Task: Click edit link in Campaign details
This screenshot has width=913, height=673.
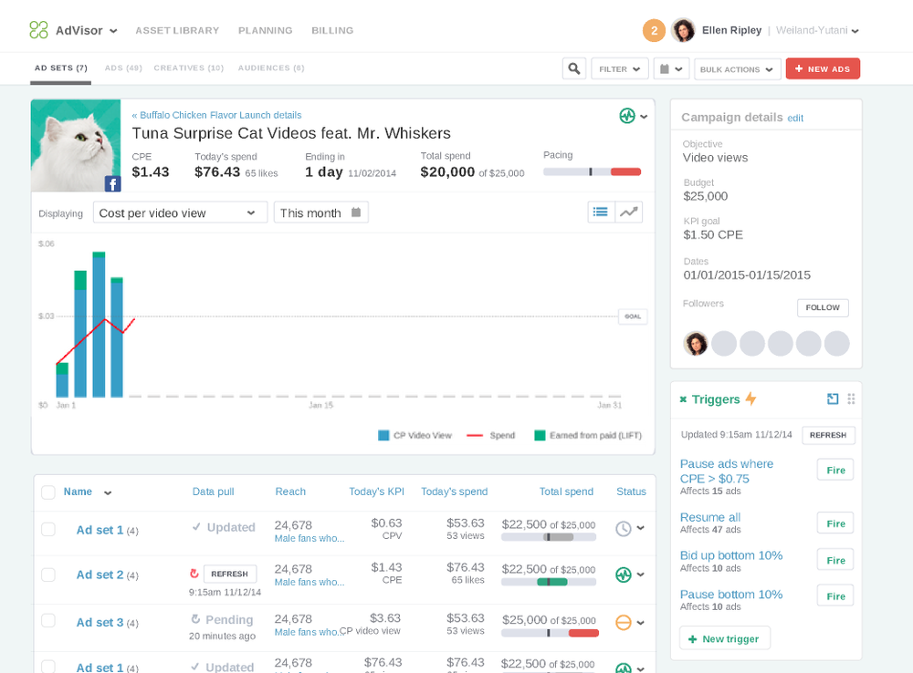Action: coord(795,118)
